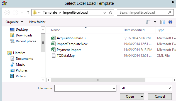Click the Downloads folder icon

click(12, 35)
